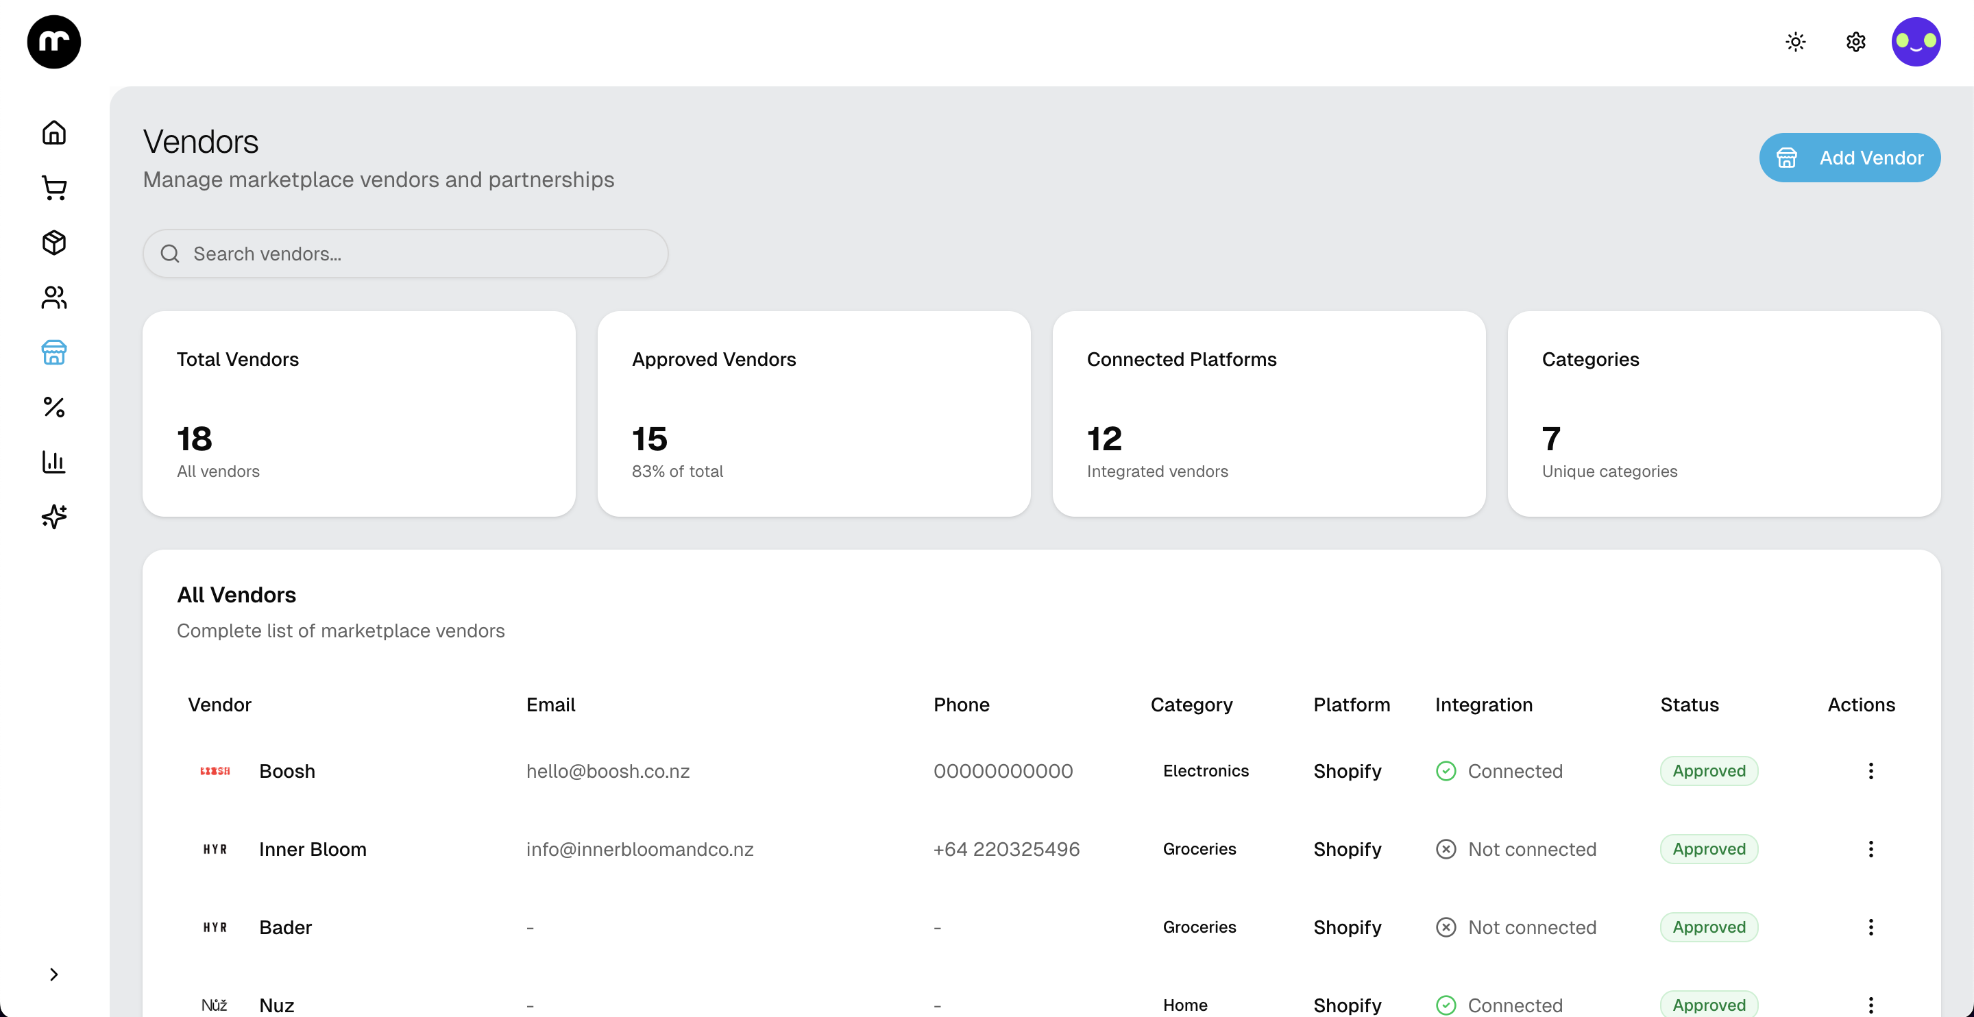Open the discounts percent icon
1974x1017 pixels.
point(53,407)
